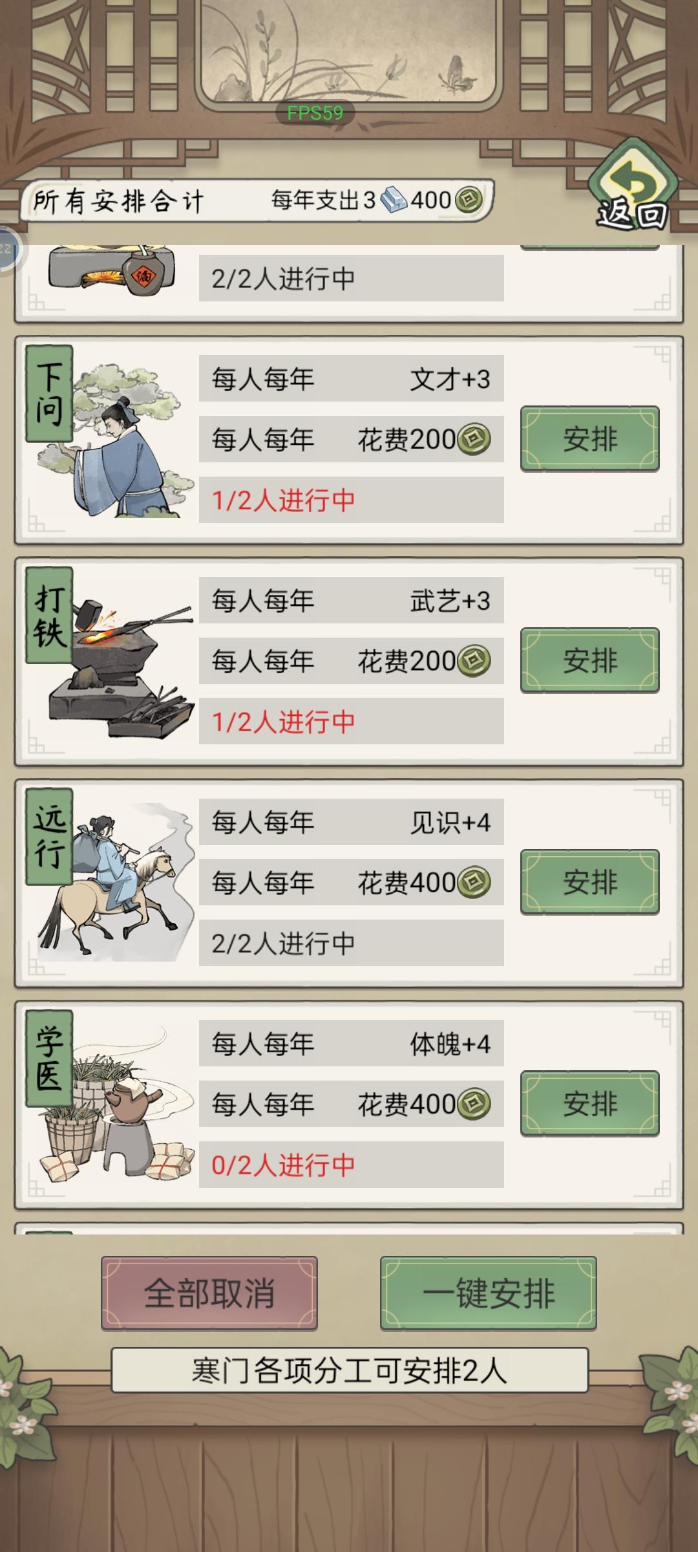
Task: Tap the floating round bubble at left edge
Action: (6, 249)
